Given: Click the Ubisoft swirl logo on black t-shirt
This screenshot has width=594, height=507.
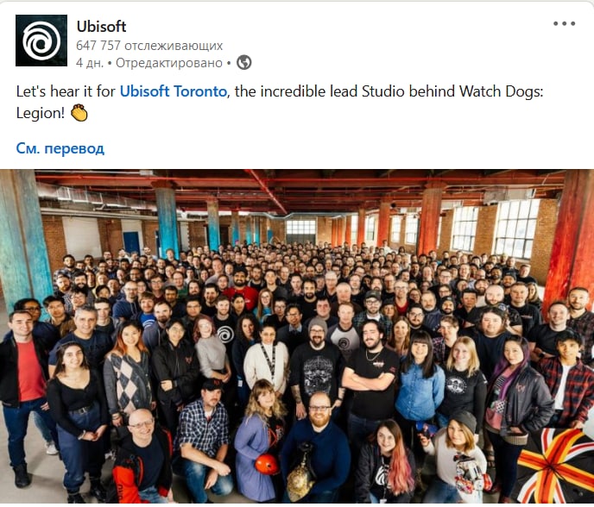Looking at the screenshot, I should [226, 335].
